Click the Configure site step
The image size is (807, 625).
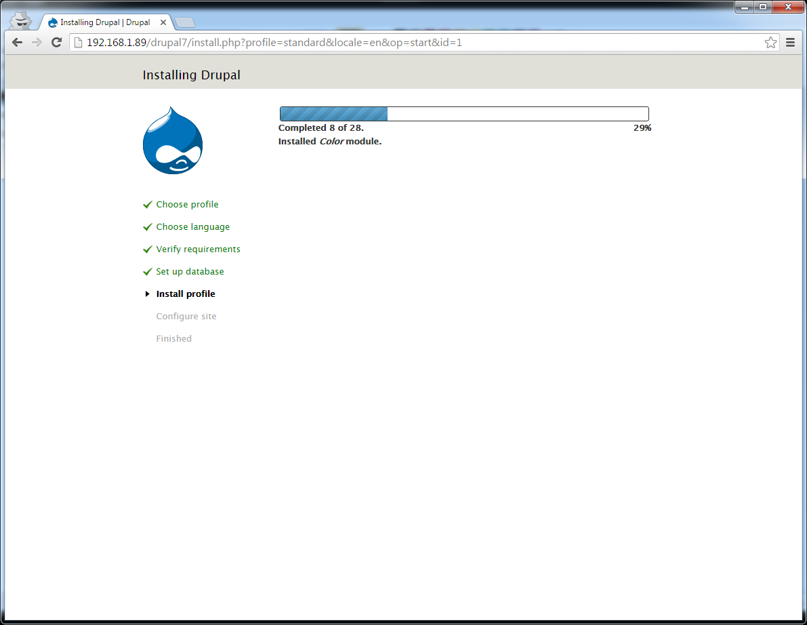click(186, 317)
